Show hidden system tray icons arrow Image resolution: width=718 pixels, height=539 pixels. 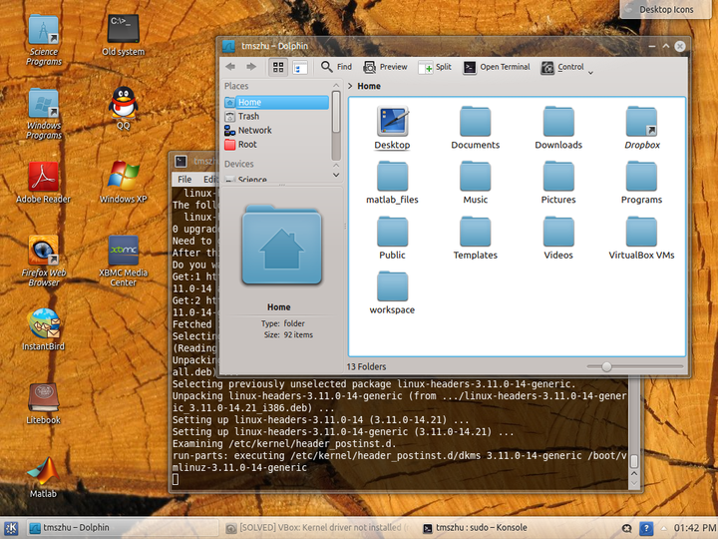tap(663, 528)
